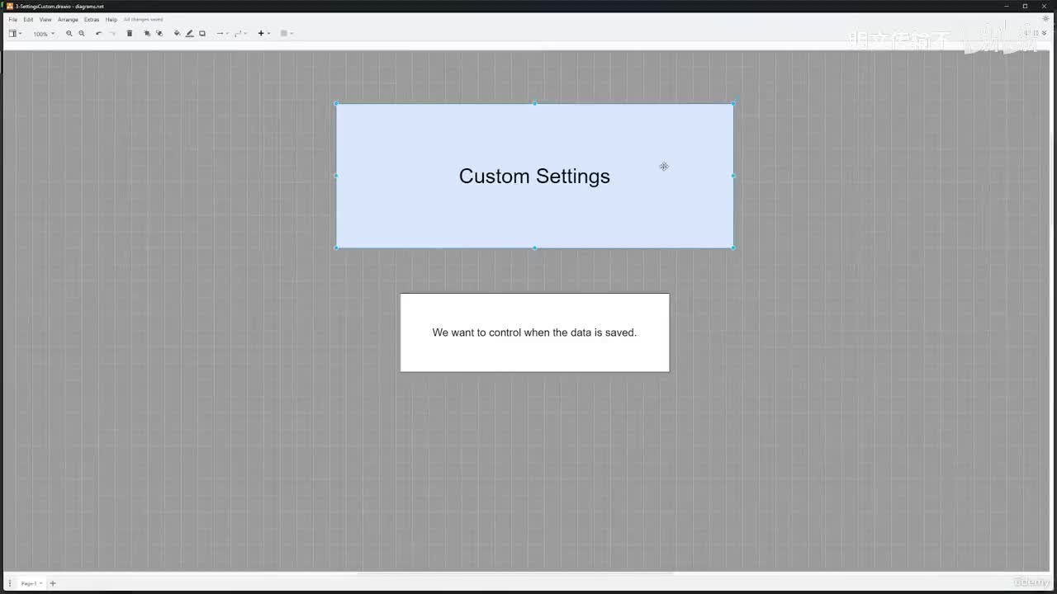Image resolution: width=1057 pixels, height=594 pixels.
Task: Open the 100% zoom level dropdown
Action: pyautogui.click(x=44, y=34)
